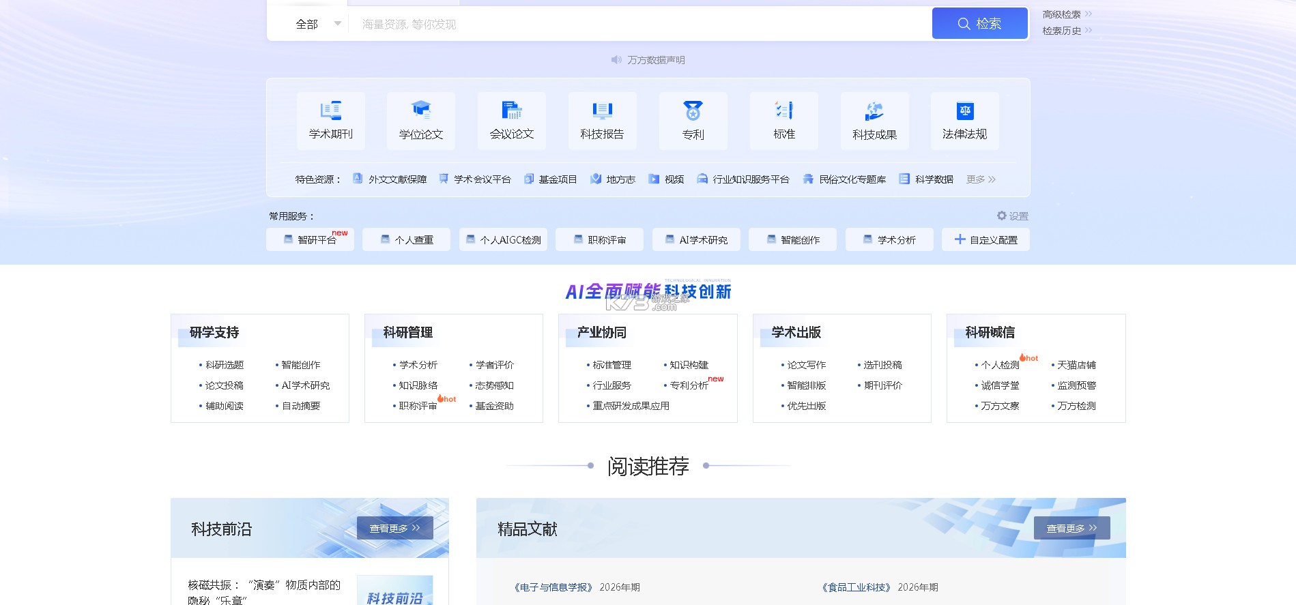Open the 职称评审 service button
This screenshot has width=1296, height=605.
tap(599, 239)
